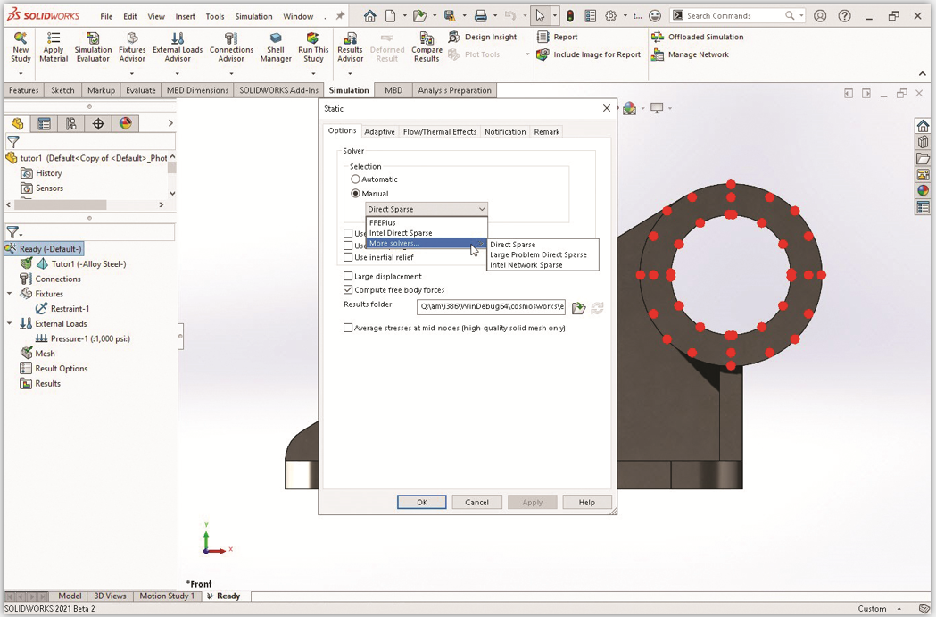Generate a Report

558,37
